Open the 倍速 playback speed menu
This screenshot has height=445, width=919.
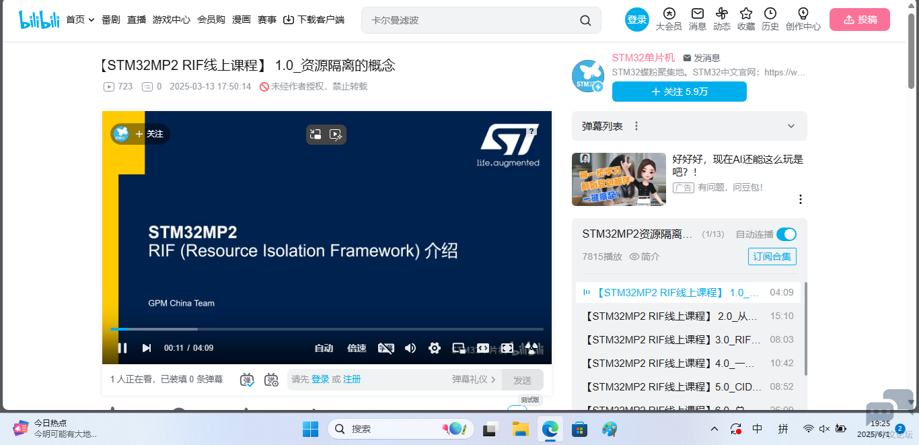[357, 348]
